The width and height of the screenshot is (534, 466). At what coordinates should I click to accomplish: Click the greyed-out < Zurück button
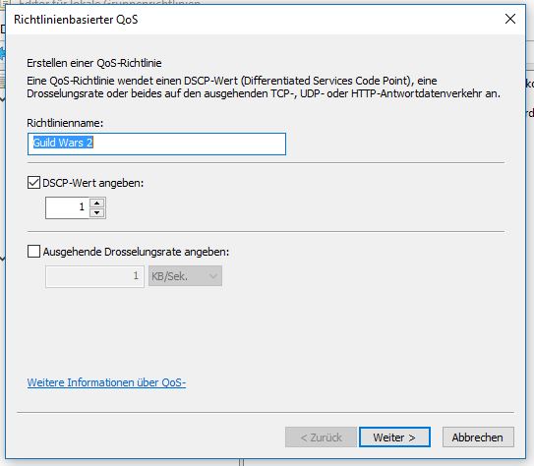tap(321, 437)
